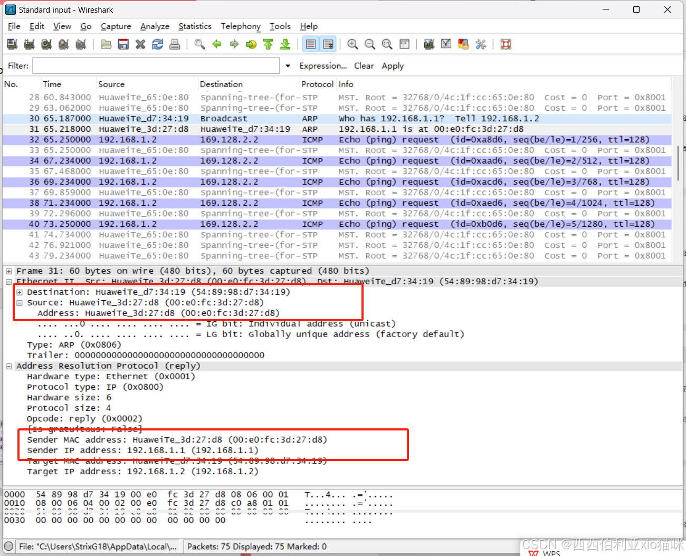Select 'Opcode: reply (0x0002)' detail line
686x556 pixels.
(x=84, y=419)
